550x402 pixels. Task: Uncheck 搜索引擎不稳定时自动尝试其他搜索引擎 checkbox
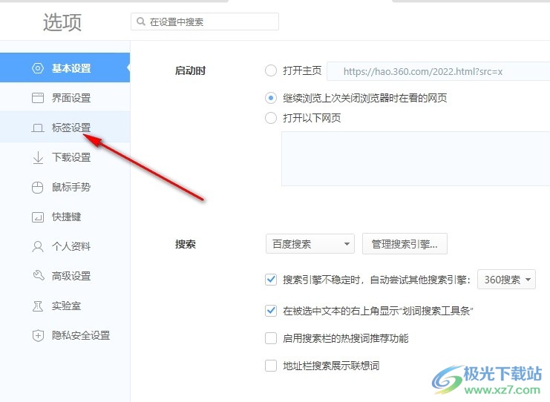point(270,280)
